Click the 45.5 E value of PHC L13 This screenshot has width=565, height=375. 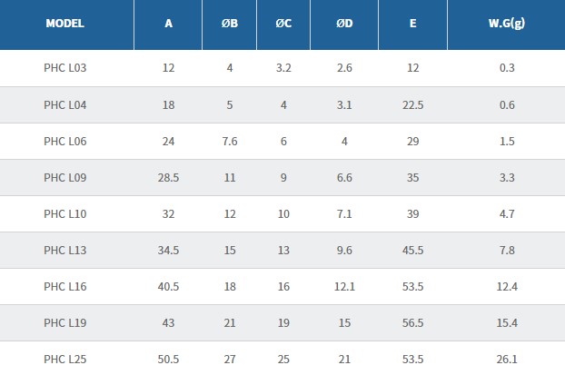413,250
